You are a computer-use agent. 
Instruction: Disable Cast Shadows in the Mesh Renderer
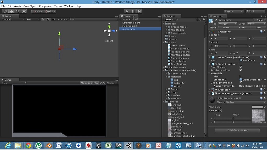tap(241, 67)
